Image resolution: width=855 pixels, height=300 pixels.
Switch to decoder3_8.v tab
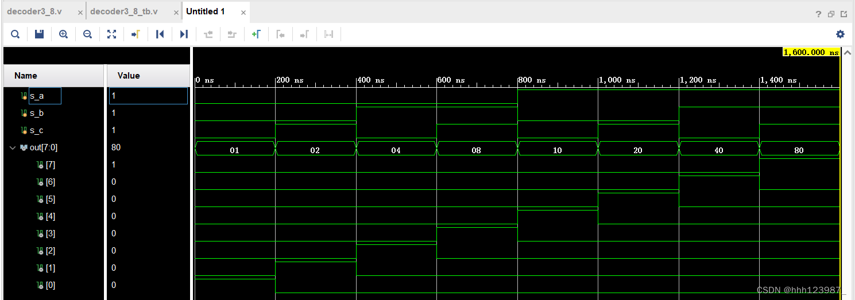(x=34, y=11)
